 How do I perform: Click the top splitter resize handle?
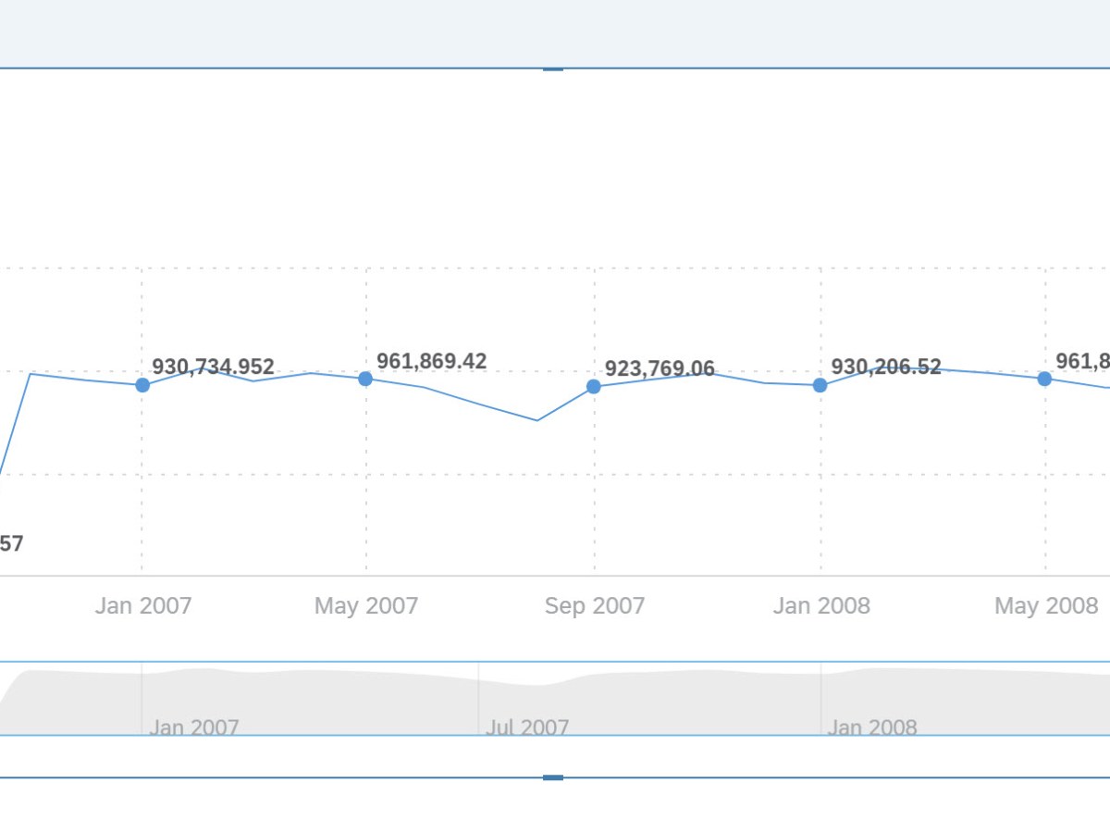pos(553,68)
